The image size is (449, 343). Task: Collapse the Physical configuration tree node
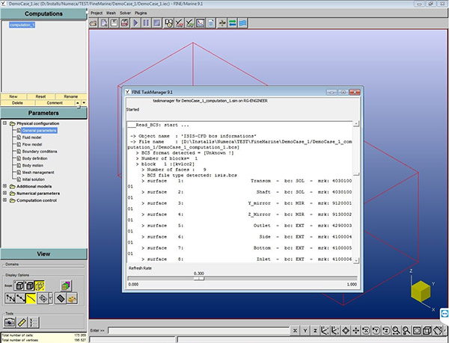click(x=4, y=123)
